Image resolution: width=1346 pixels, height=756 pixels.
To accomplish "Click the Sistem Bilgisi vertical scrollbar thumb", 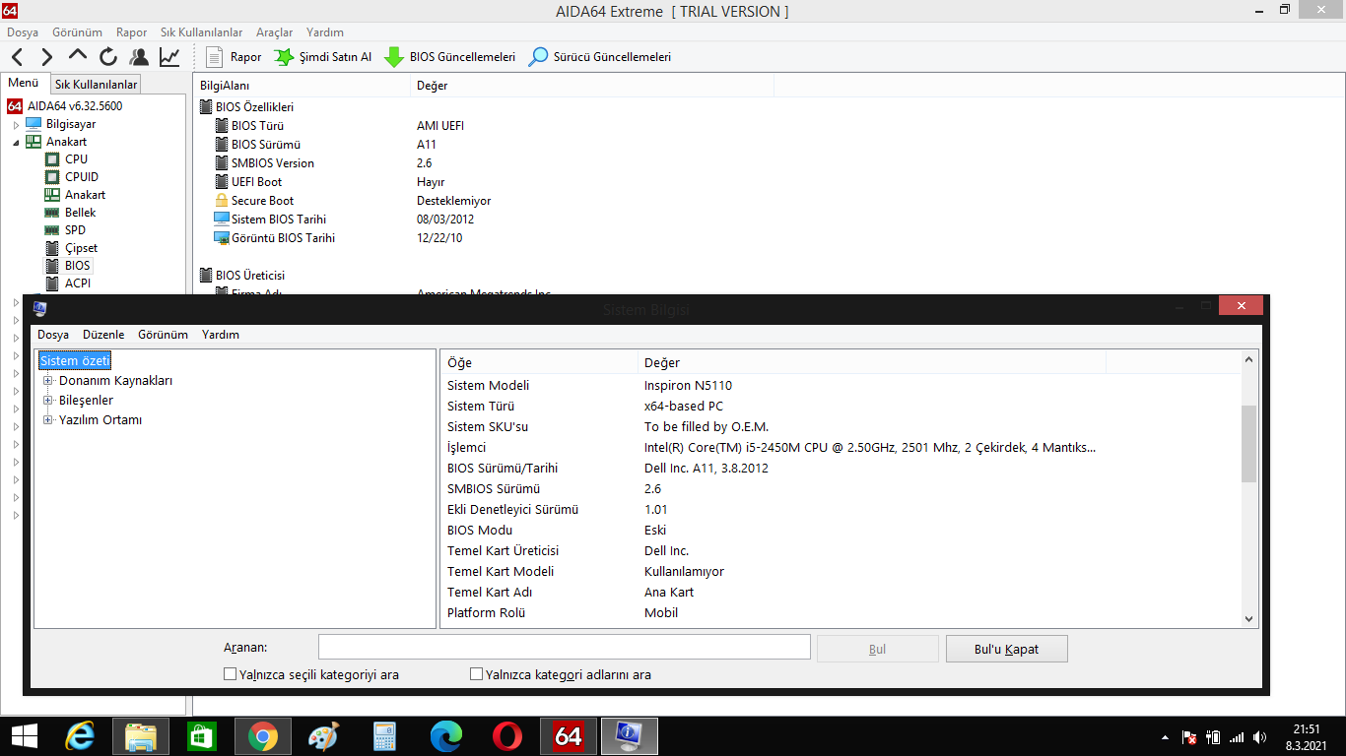I will pos(1249,443).
